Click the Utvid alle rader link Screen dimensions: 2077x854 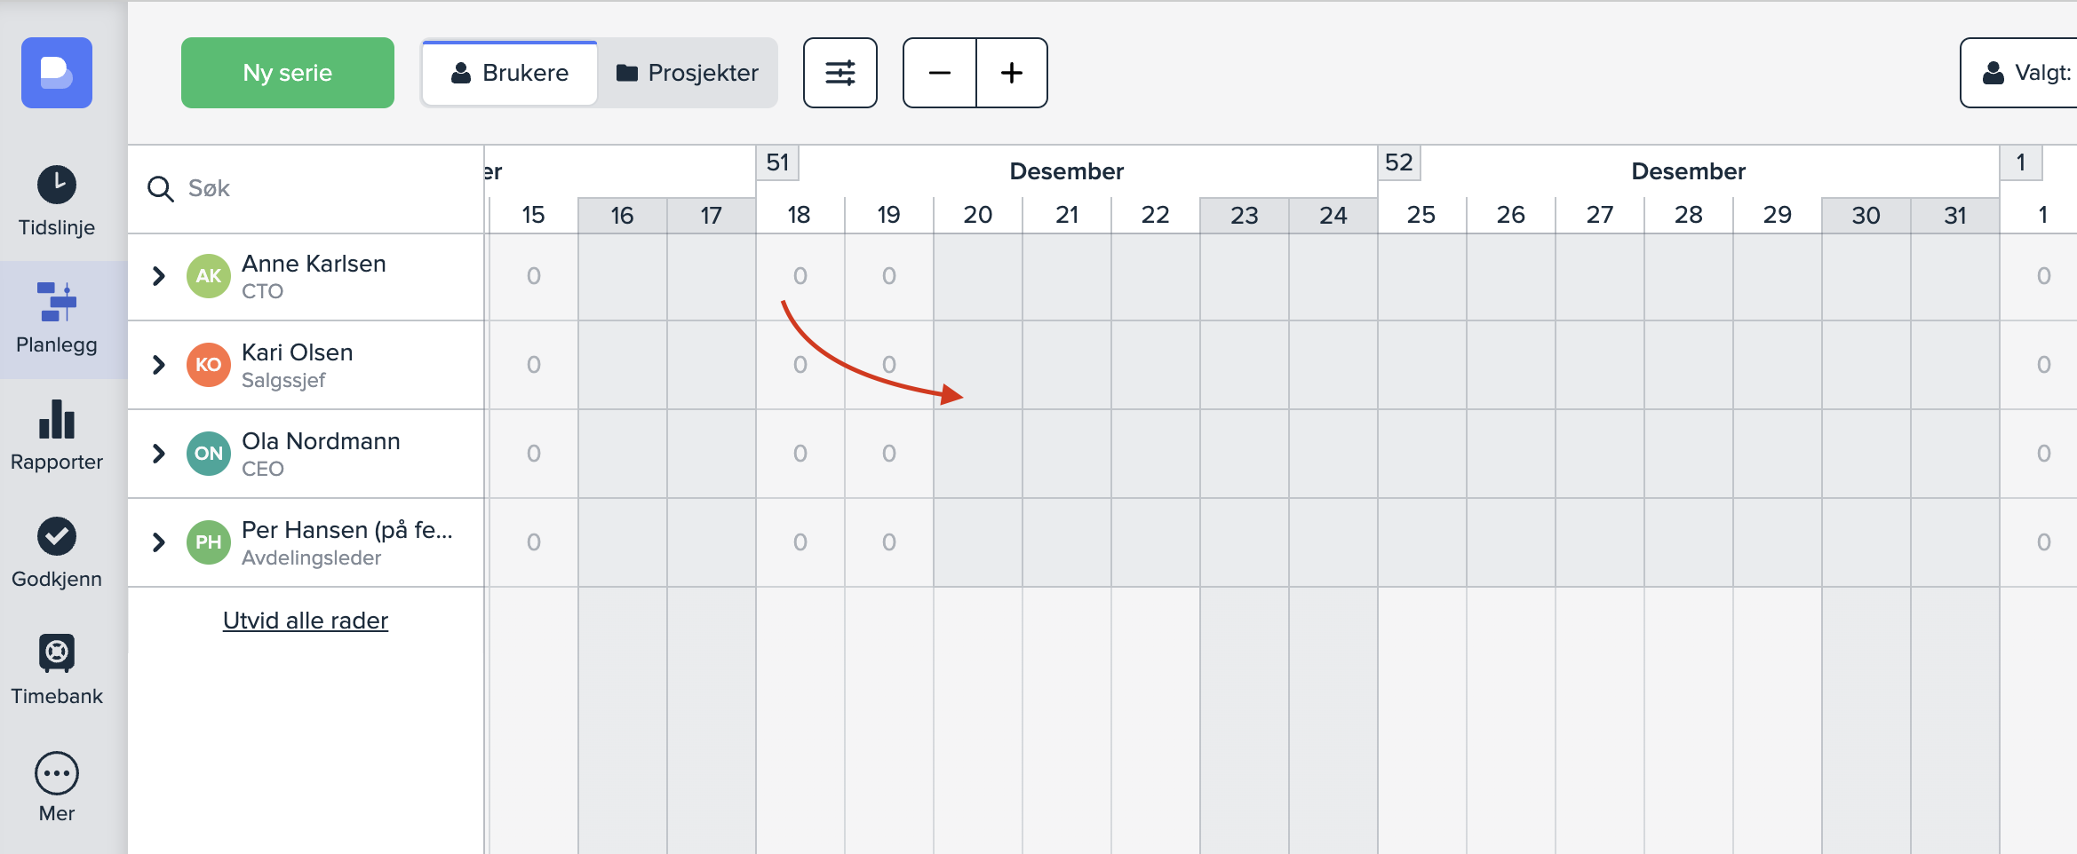(306, 621)
